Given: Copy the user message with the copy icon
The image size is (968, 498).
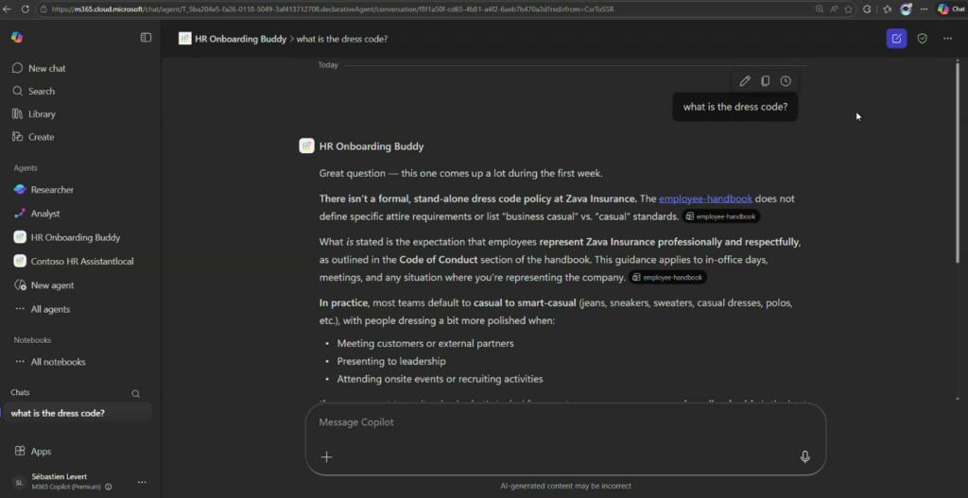Looking at the screenshot, I should point(766,81).
